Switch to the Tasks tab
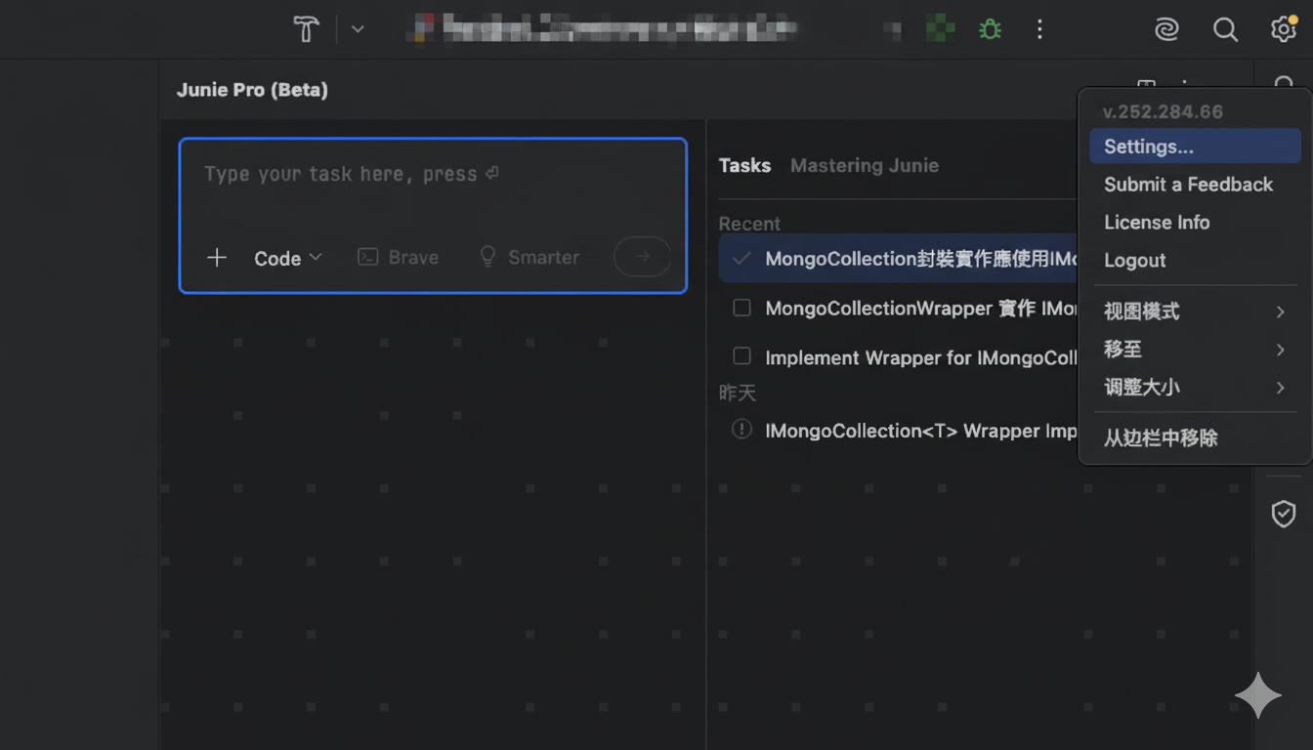 coord(744,166)
